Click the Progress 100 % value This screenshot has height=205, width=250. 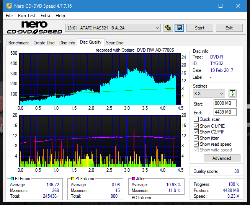coord(234,184)
